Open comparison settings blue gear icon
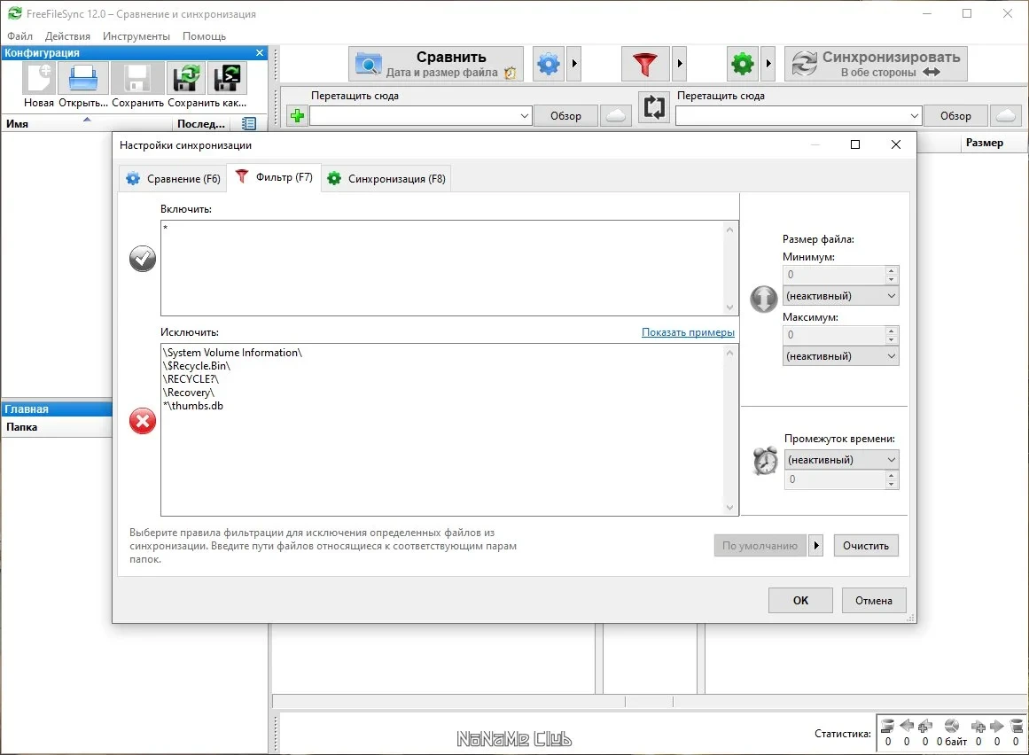 (x=549, y=64)
